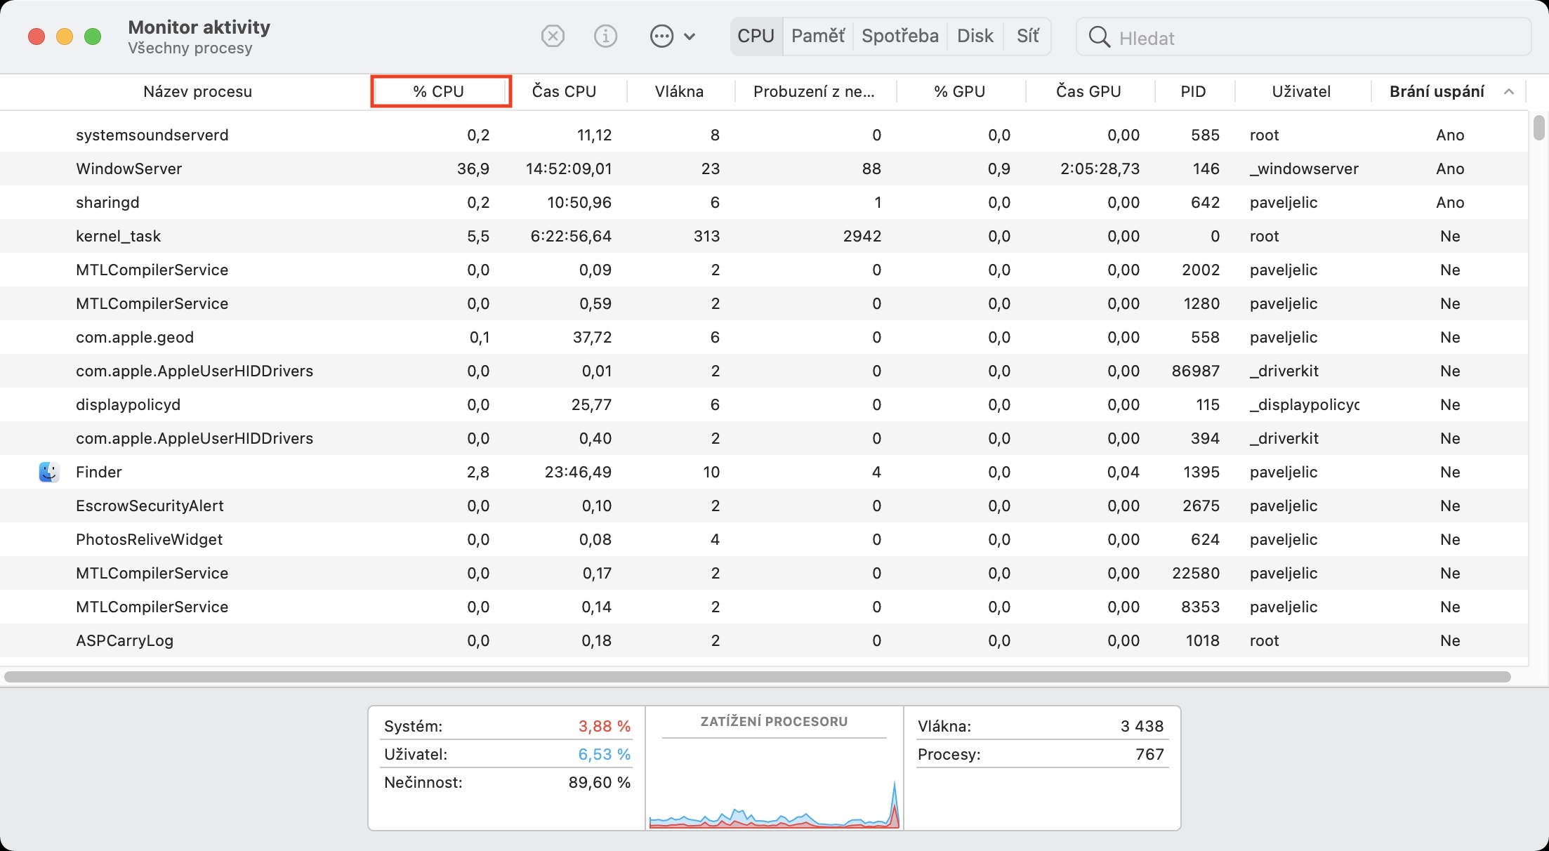Click the stop process X icon
Image resolution: width=1549 pixels, height=851 pixels.
tap(553, 36)
